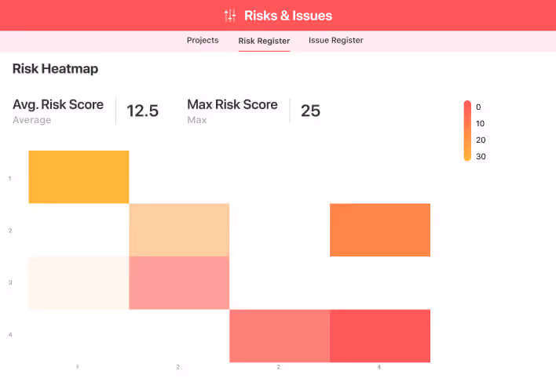Select the max score value 25
Image resolution: width=556 pixels, height=389 pixels.
coord(310,111)
